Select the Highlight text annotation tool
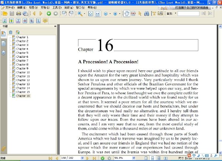222x161 pixels. 11,21
